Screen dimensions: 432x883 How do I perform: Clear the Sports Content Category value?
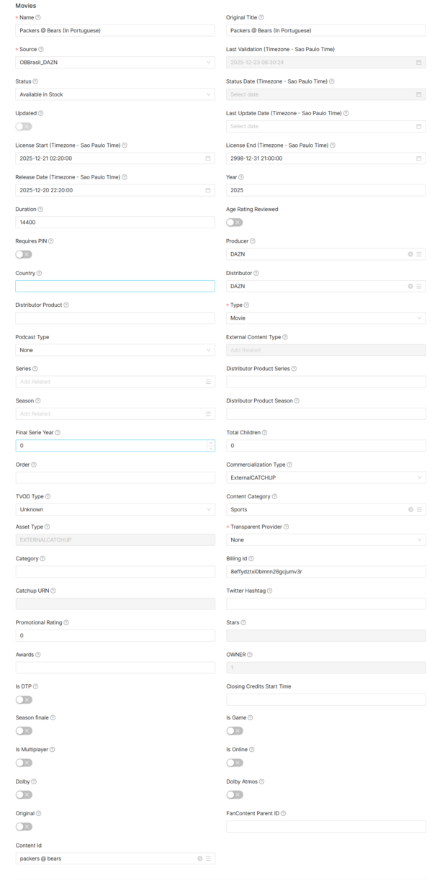click(x=410, y=509)
